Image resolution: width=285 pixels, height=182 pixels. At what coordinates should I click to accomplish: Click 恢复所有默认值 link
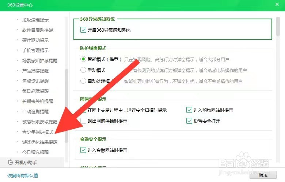click(23, 175)
